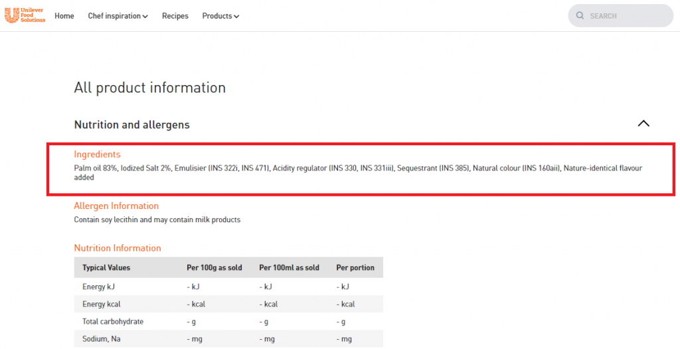Click the Allergen Information heading

click(116, 206)
